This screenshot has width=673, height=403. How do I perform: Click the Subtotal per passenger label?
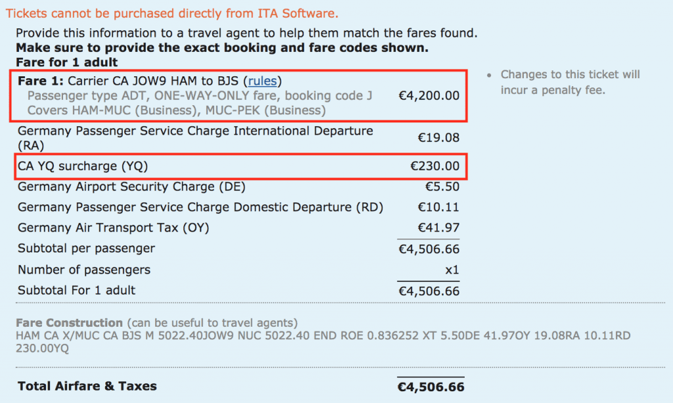pos(86,249)
